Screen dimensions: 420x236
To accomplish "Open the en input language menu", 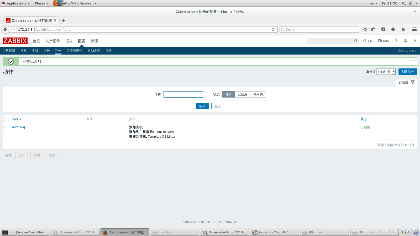I will pos(374,3).
